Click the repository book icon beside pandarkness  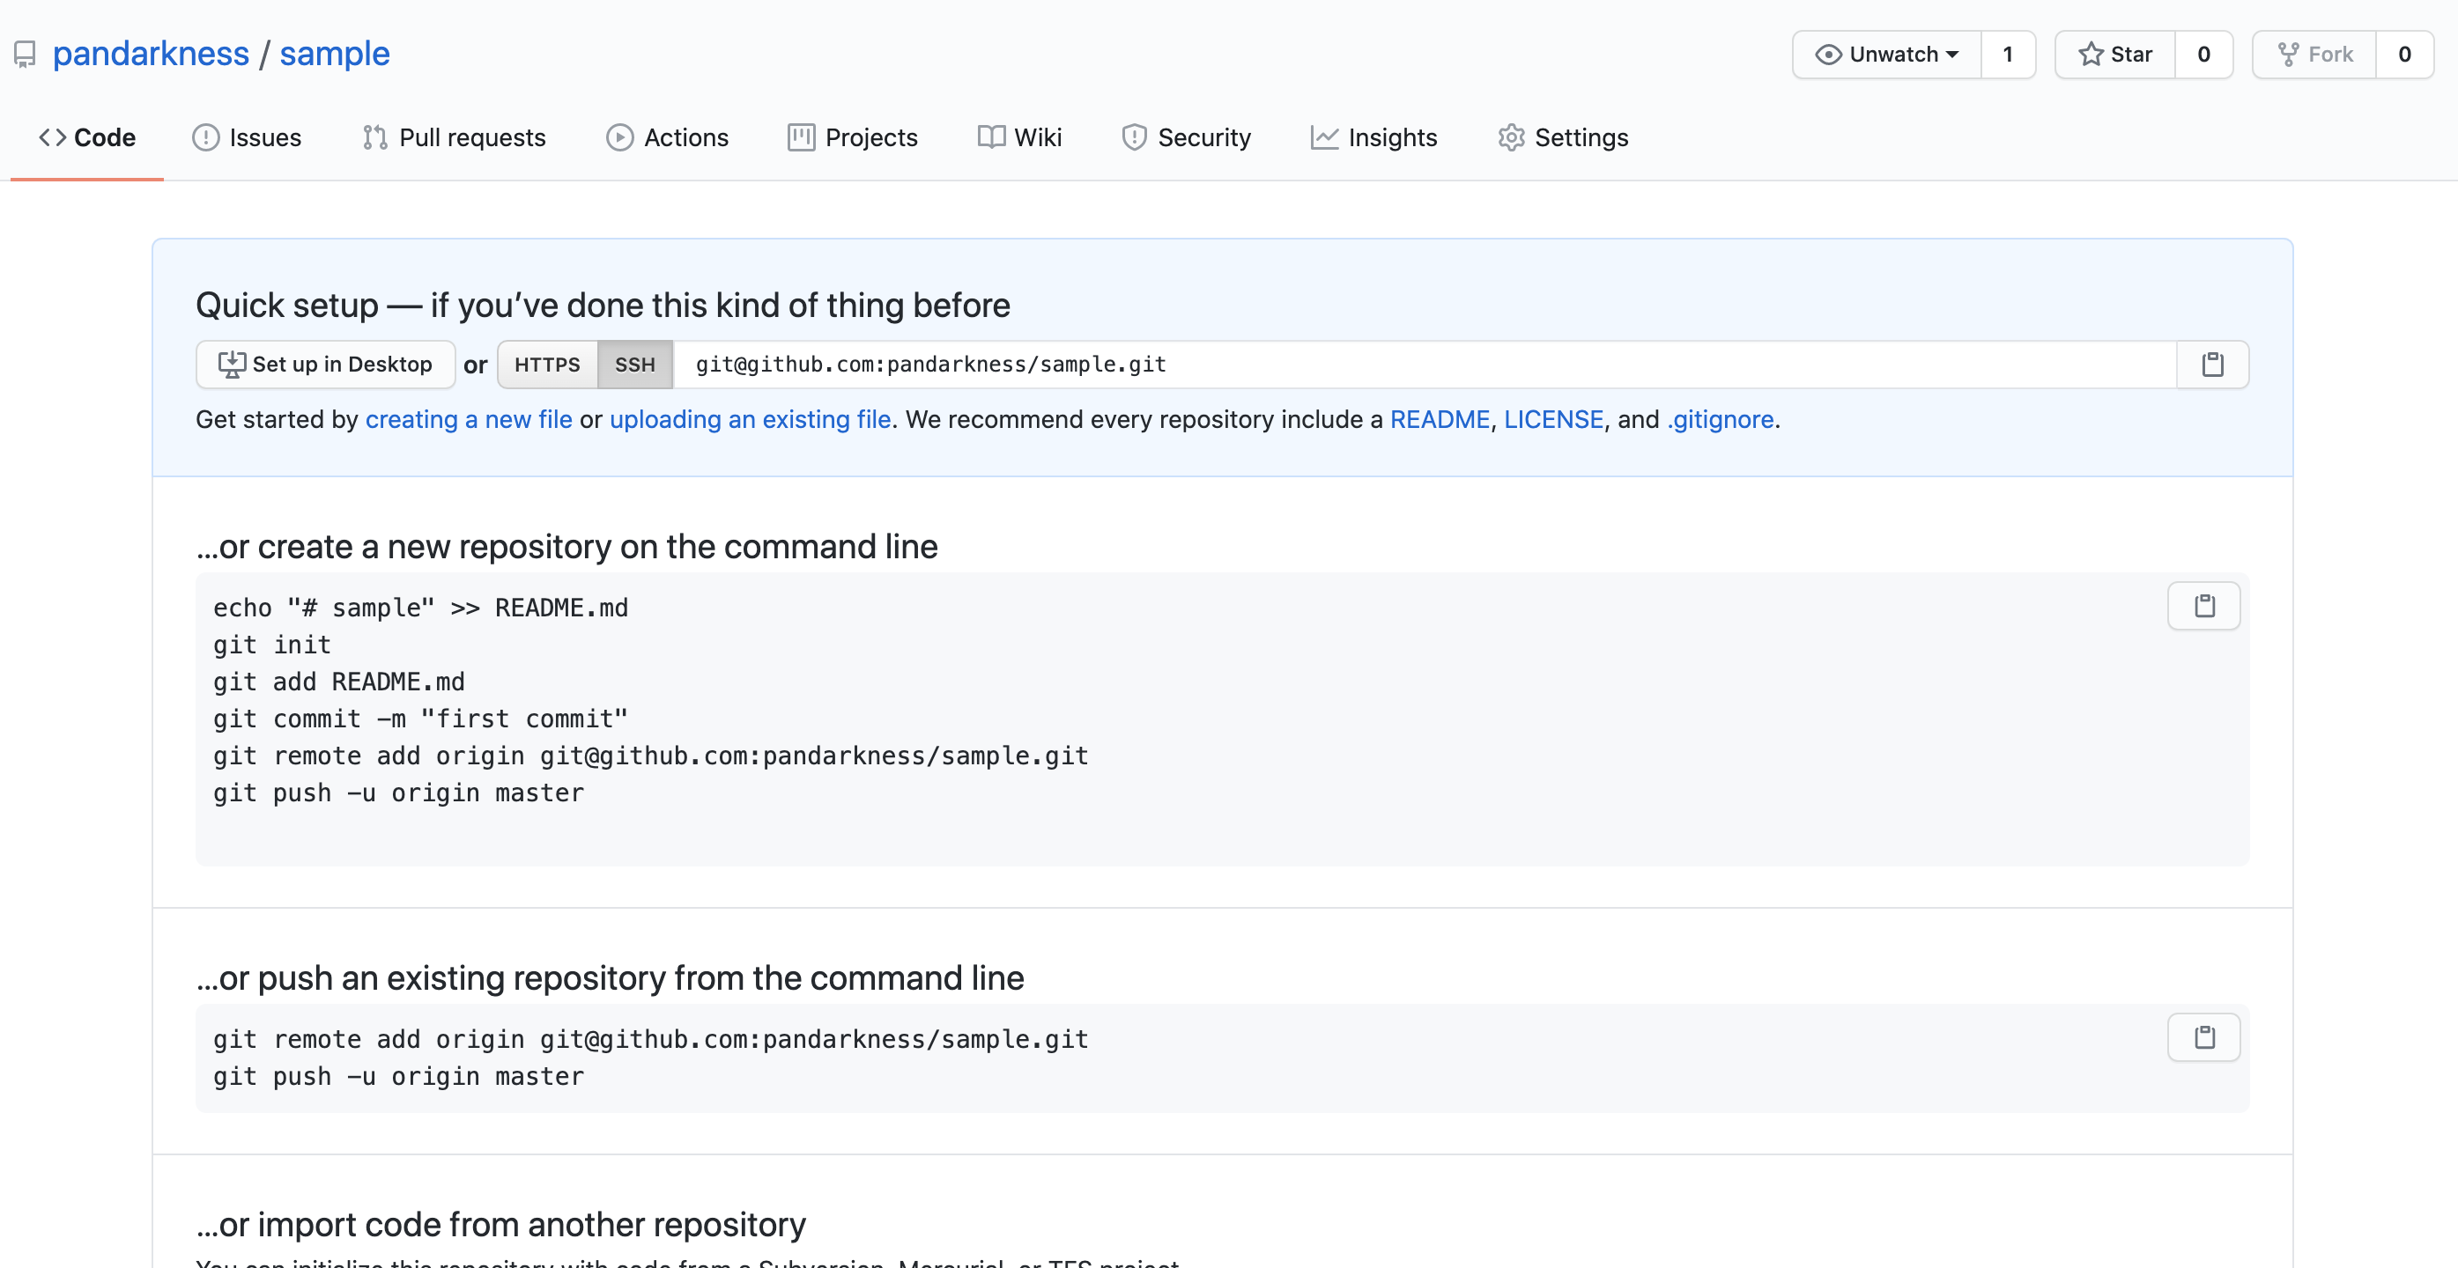pyautogui.click(x=25, y=55)
